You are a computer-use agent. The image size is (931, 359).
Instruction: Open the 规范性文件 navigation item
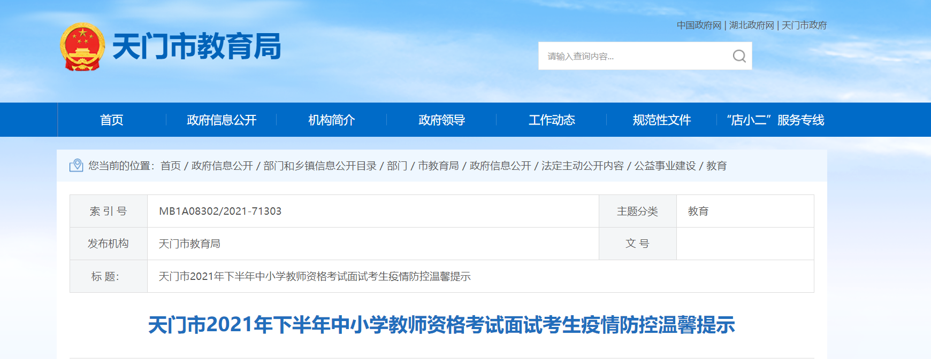[662, 120]
